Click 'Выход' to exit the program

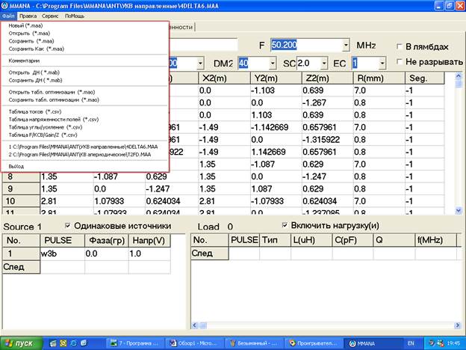(x=16, y=167)
